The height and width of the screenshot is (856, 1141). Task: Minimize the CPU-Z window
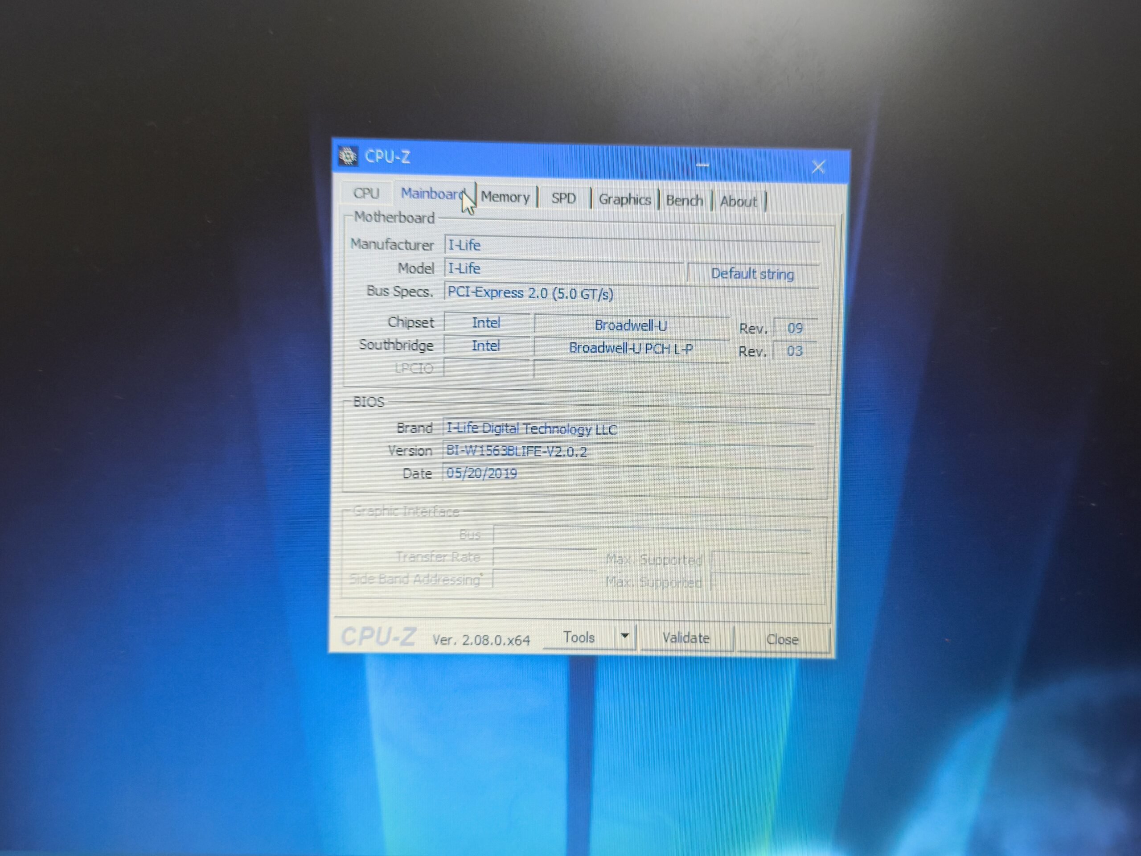(x=702, y=165)
